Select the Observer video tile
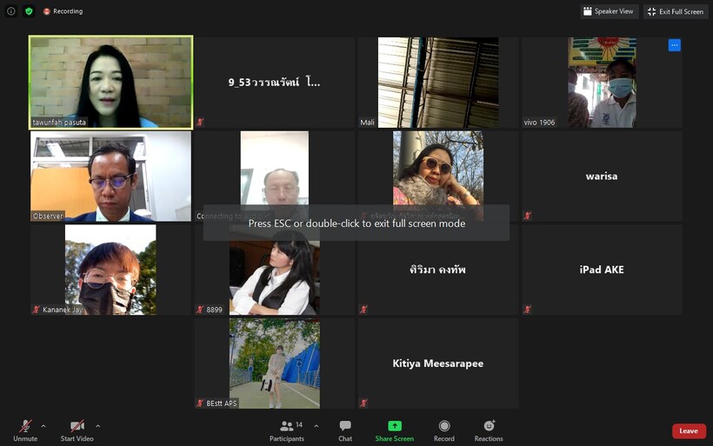The height and width of the screenshot is (446, 713). (111, 176)
